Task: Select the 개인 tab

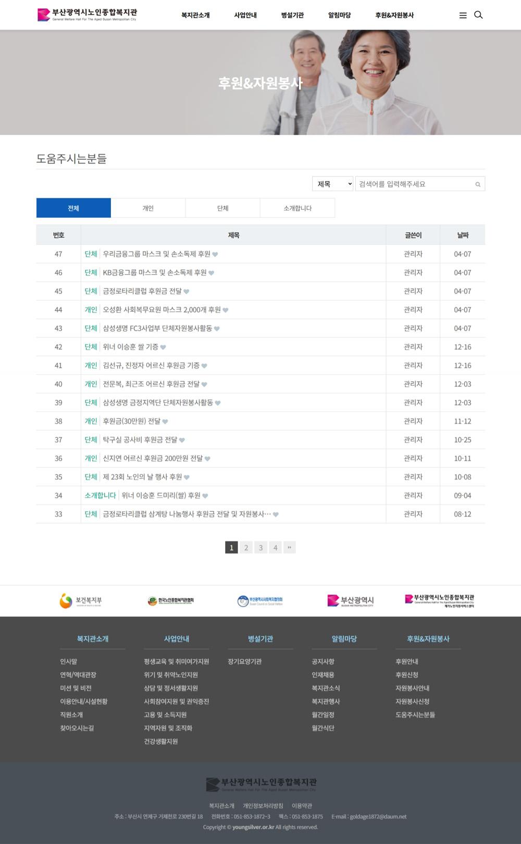Action: click(148, 208)
